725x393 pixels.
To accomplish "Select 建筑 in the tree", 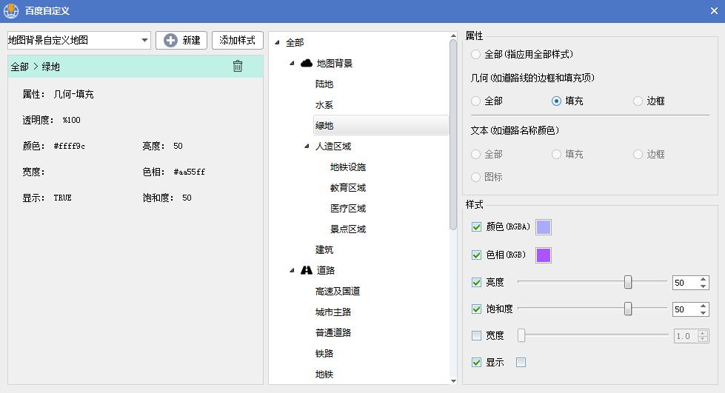I will point(324,249).
